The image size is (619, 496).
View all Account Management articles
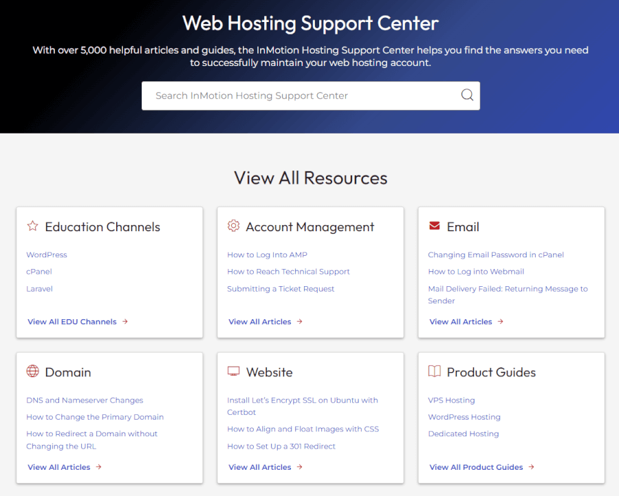[x=260, y=321]
